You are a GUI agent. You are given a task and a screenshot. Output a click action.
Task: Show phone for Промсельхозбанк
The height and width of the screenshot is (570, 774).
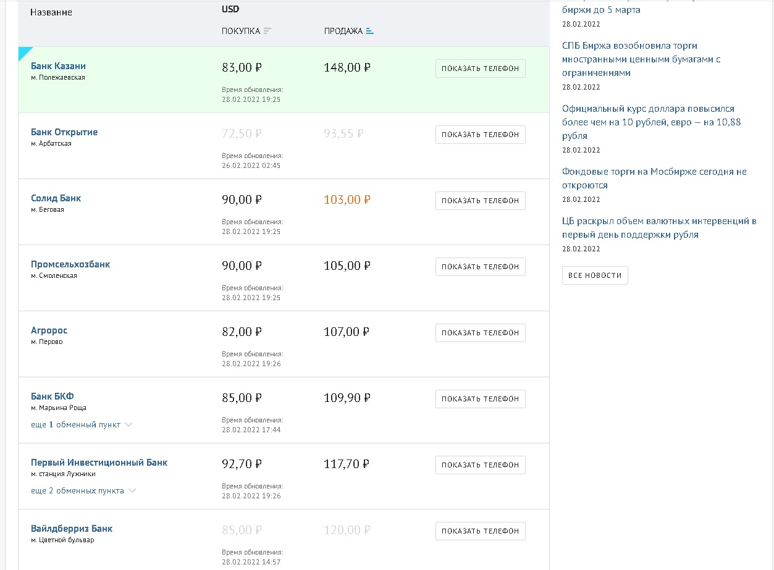[480, 267]
